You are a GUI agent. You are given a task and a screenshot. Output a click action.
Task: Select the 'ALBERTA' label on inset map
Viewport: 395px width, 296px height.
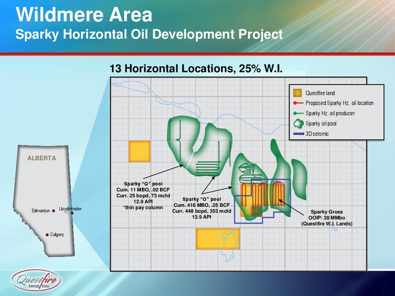pos(41,158)
